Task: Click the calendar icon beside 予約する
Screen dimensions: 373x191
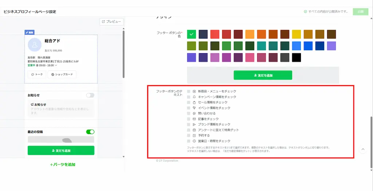Action: [x=194, y=136]
